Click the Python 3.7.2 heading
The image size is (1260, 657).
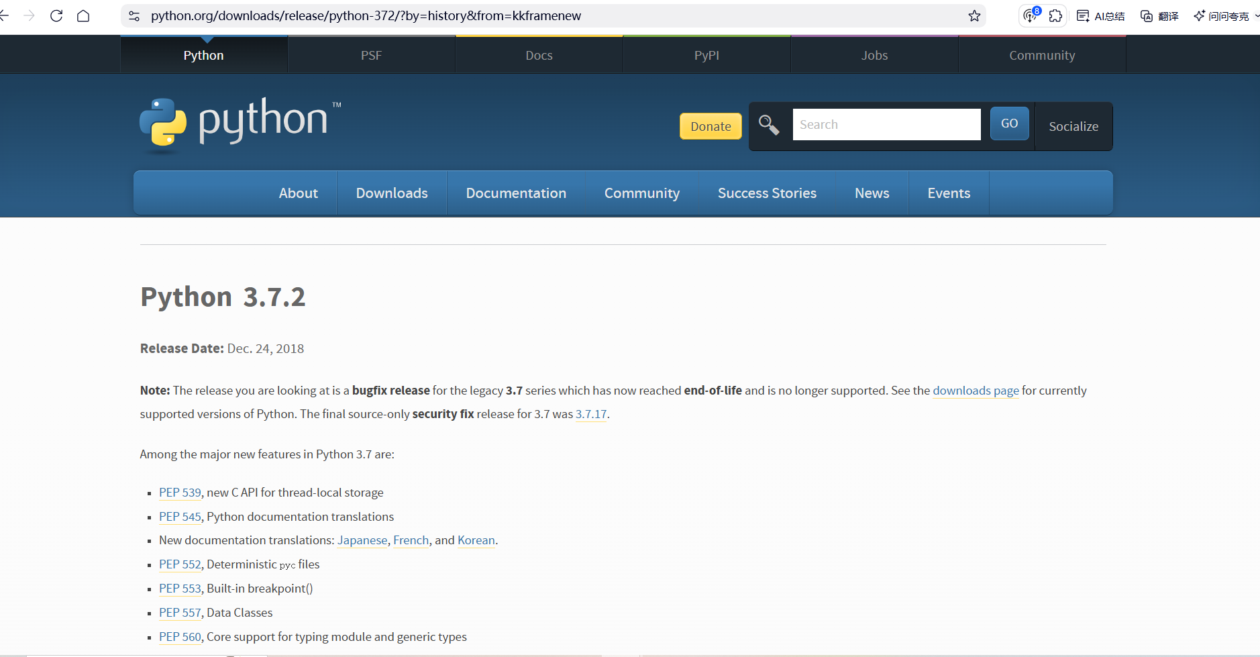223,297
